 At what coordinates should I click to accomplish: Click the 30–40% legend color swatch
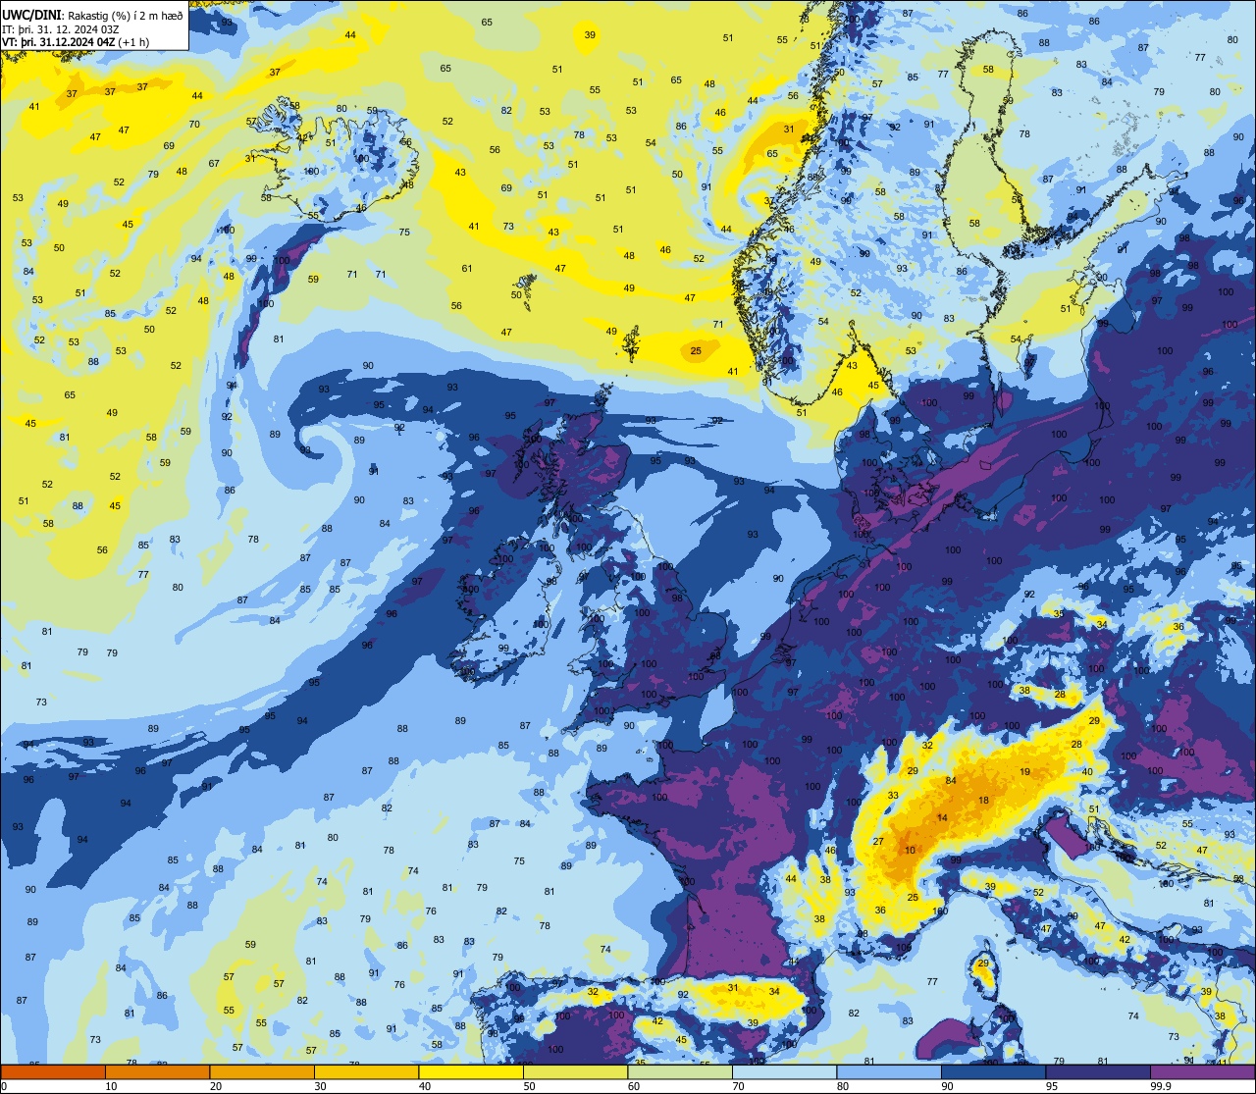coord(366,1072)
